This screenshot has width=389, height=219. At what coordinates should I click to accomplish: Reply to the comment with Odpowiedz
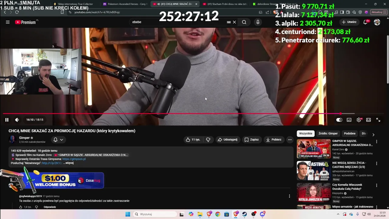[x=50, y=207]
